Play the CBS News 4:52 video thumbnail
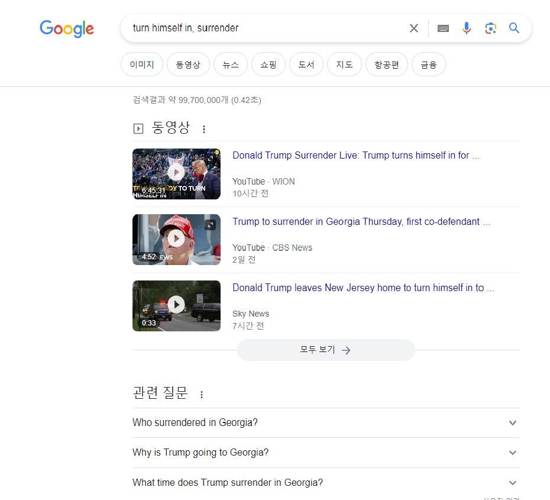The width and height of the screenshot is (550, 500). coord(176,239)
